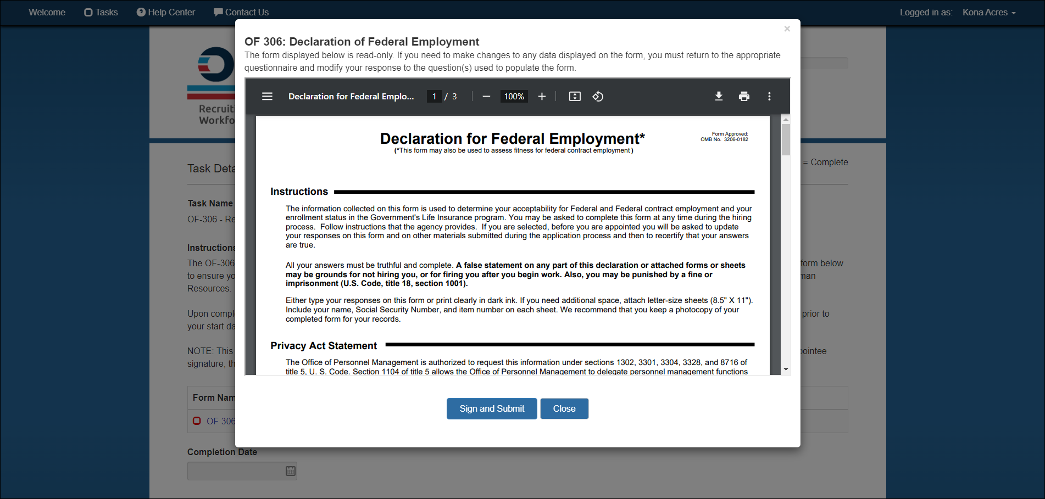Click the PDF scrollbar down arrow
The image size is (1045, 499).
click(x=786, y=369)
